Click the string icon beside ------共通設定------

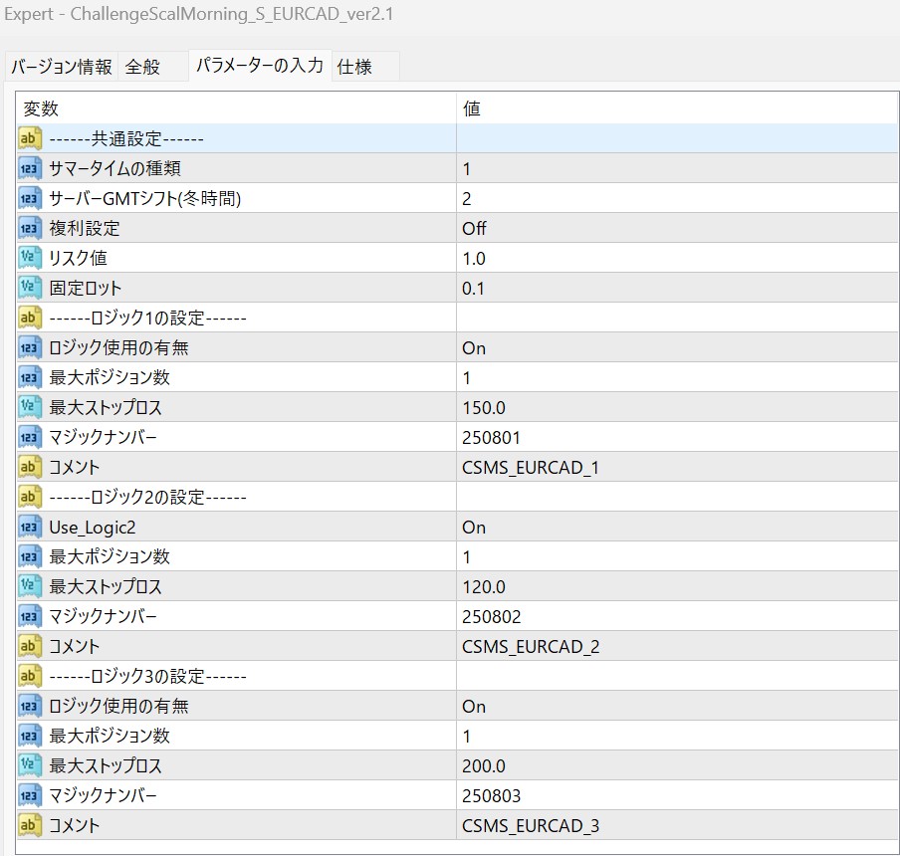[x=30, y=138]
